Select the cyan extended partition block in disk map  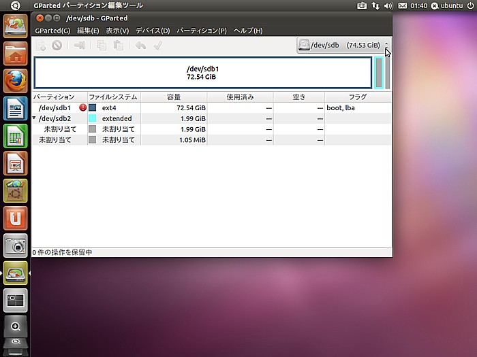[x=378, y=73]
